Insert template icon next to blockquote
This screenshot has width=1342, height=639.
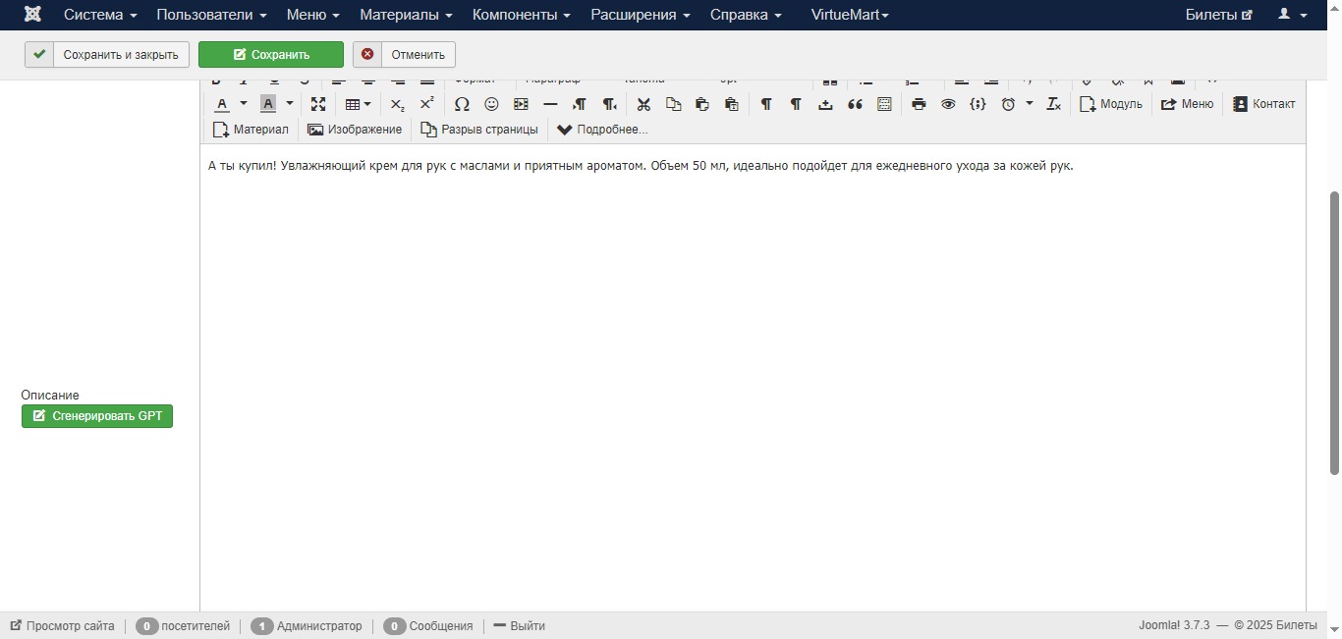(884, 104)
